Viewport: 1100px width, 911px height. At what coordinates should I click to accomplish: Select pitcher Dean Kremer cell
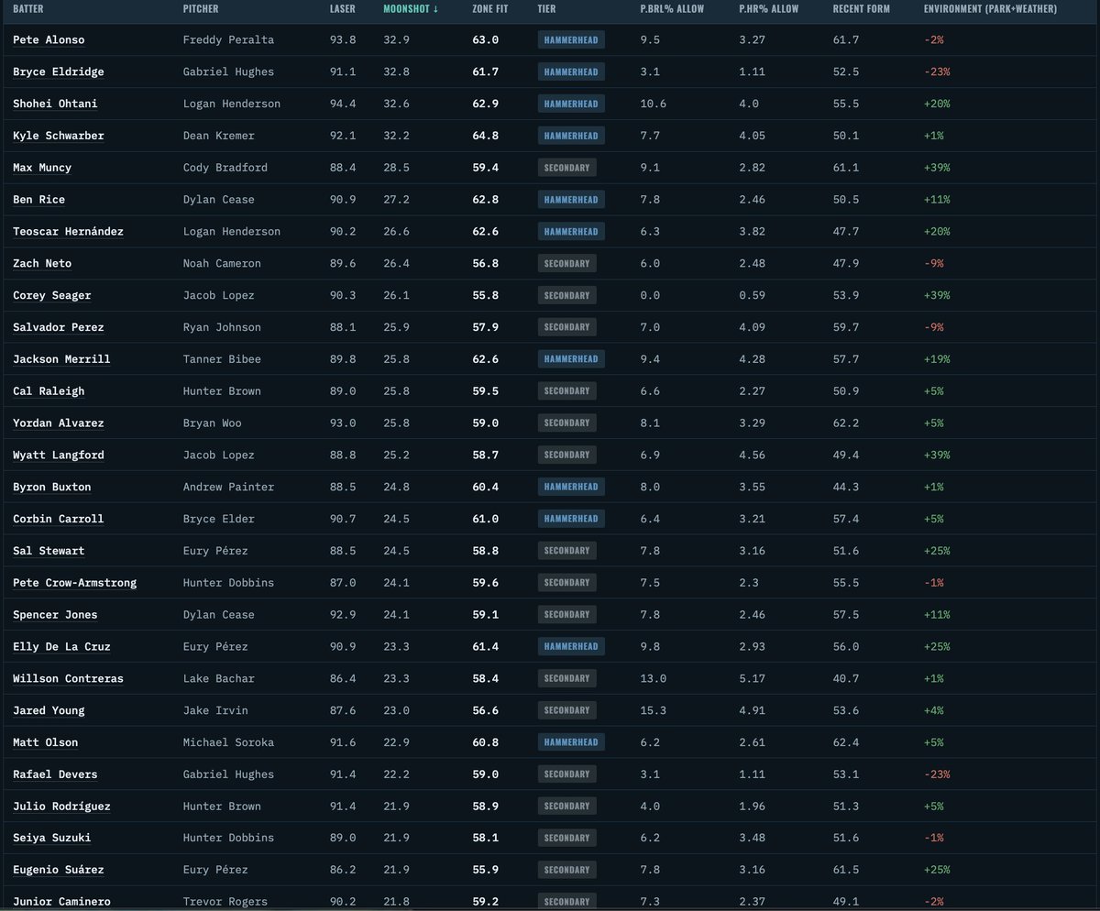[x=219, y=136]
